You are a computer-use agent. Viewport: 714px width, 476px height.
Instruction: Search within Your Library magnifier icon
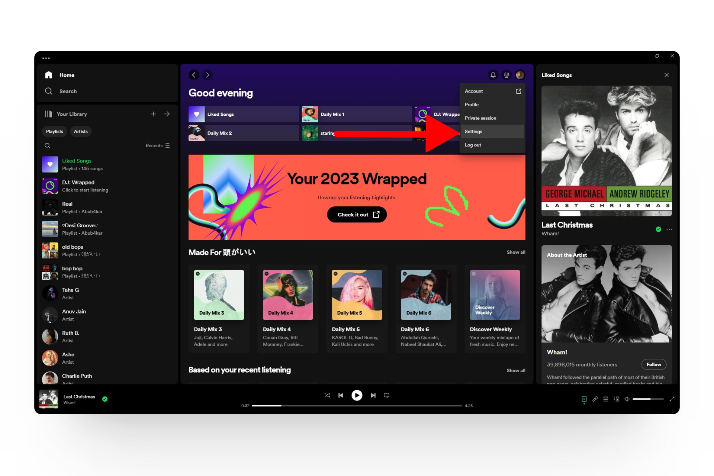pyautogui.click(x=48, y=146)
